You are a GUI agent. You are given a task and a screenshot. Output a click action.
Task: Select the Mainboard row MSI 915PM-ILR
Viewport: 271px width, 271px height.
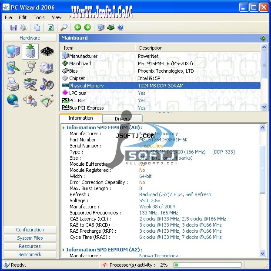coord(161,64)
